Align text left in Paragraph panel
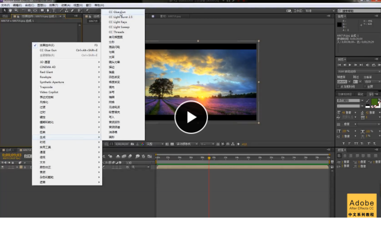Viewport: 381px width, 229px height. click(339, 155)
